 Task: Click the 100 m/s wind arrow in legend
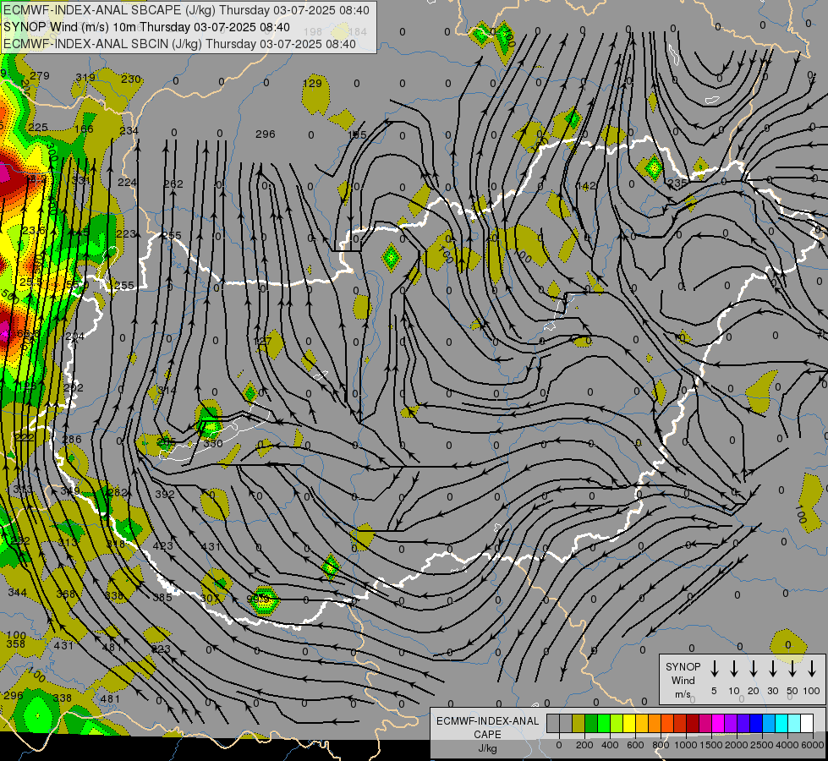[812, 669]
